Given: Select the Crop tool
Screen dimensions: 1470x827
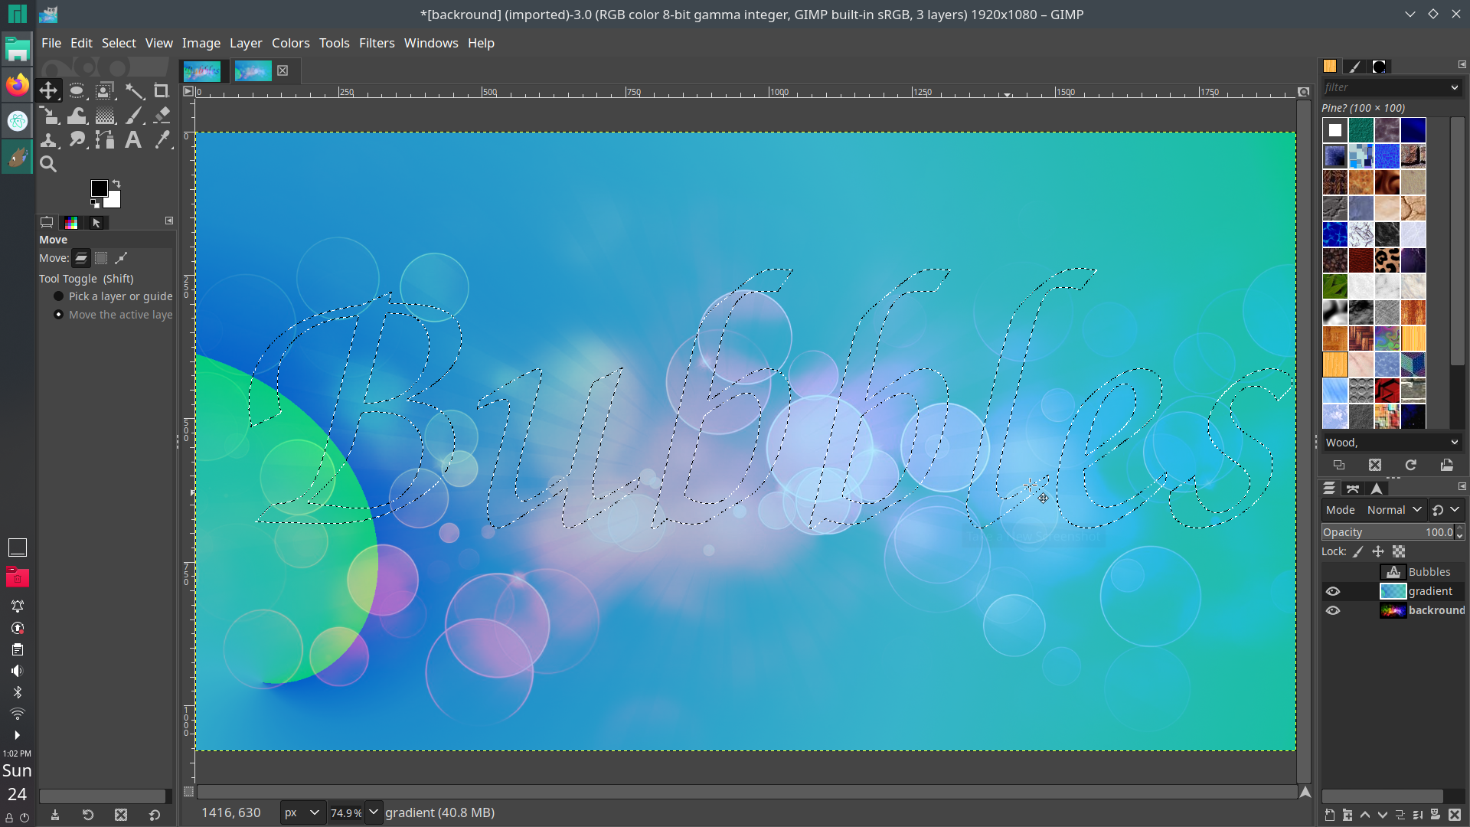Looking at the screenshot, I should click(161, 91).
